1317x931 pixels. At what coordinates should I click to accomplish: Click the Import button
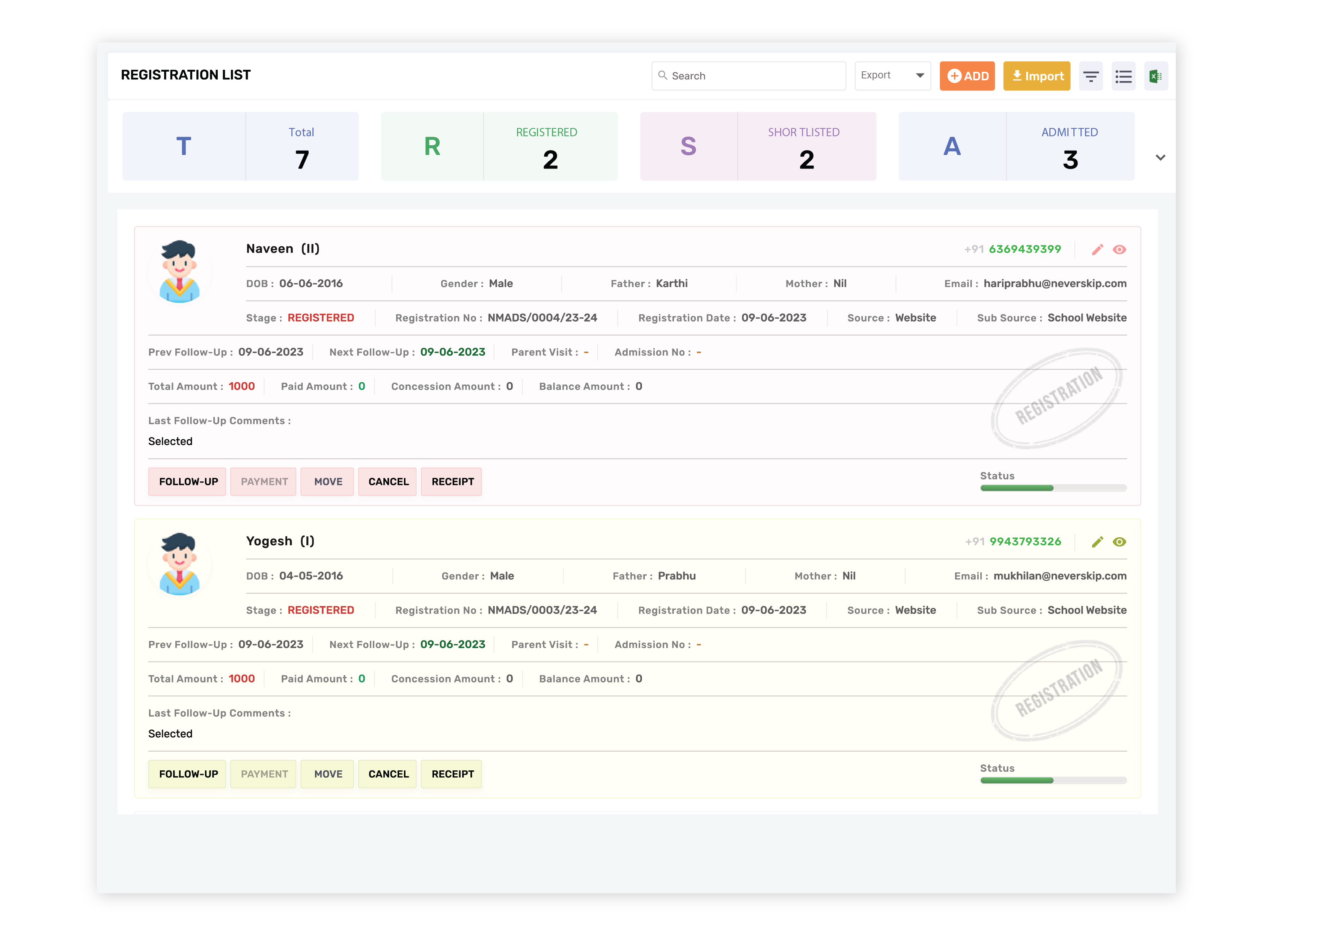click(x=1036, y=76)
